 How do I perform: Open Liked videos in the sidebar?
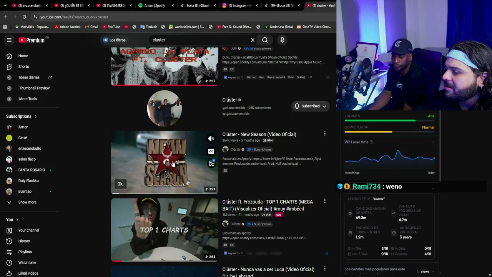(28, 273)
